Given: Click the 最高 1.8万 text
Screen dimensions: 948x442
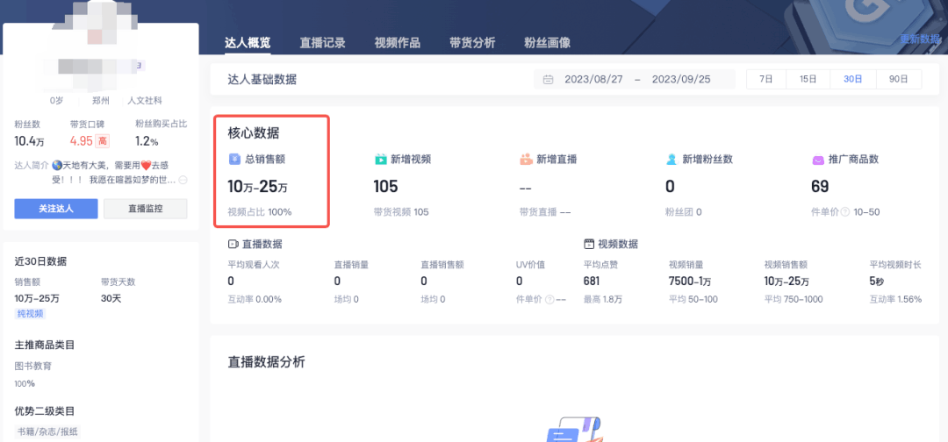Looking at the screenshot, I should click(603, 300).
